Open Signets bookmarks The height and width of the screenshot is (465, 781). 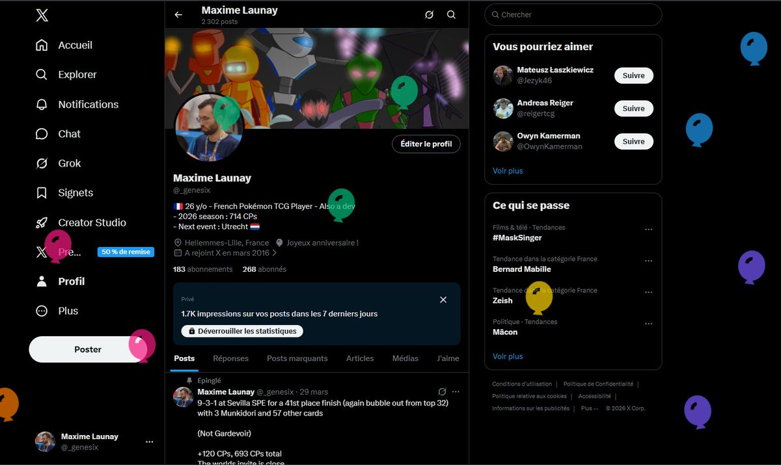64,193
